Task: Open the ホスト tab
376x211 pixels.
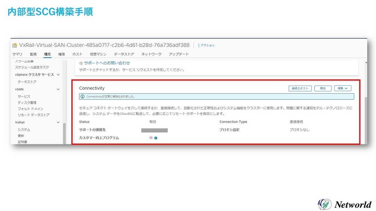Action: pyautogui.click(x=77, y=54)
